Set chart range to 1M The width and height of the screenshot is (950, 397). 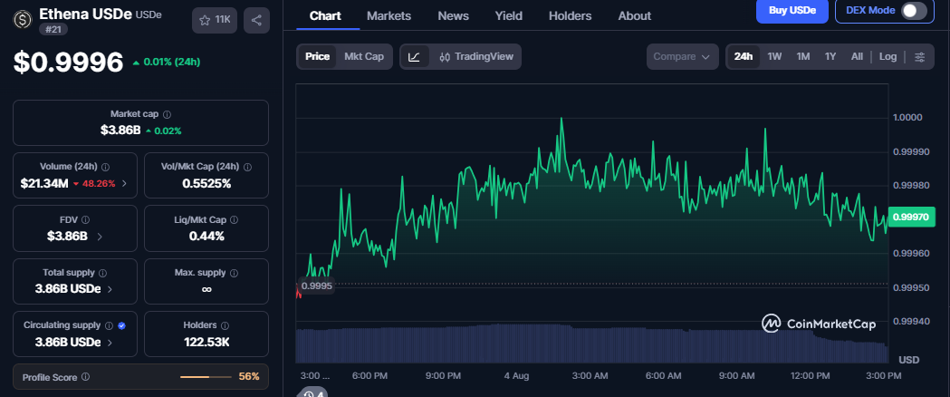tap(803, 56)
